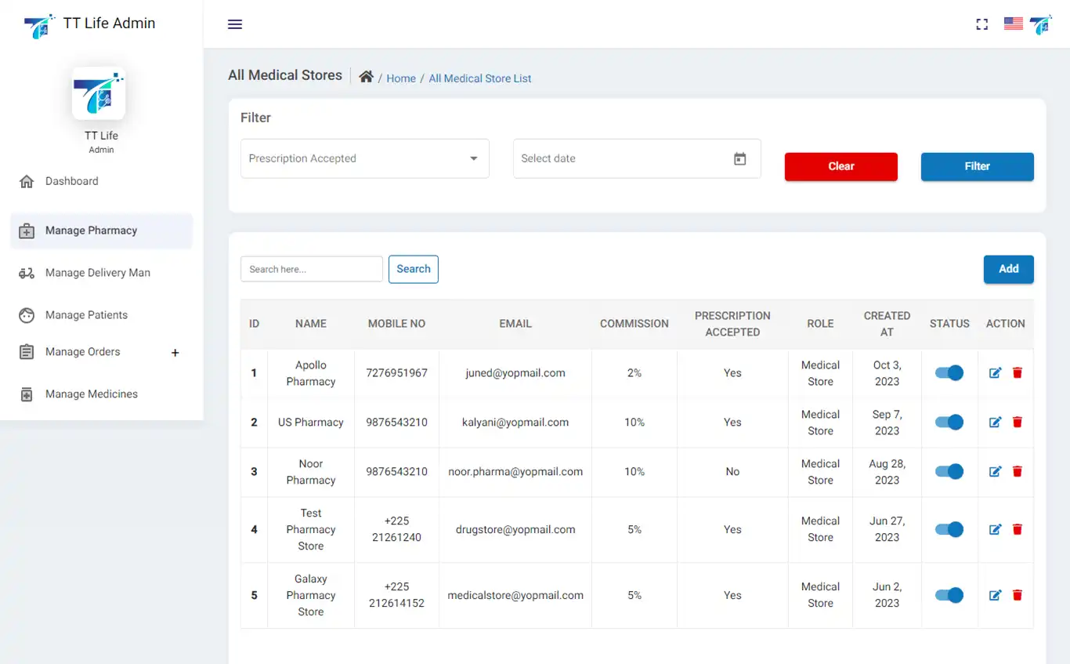Toggle status for Noor Pharmacy
Screen dimensions: 1070x664
949,472
